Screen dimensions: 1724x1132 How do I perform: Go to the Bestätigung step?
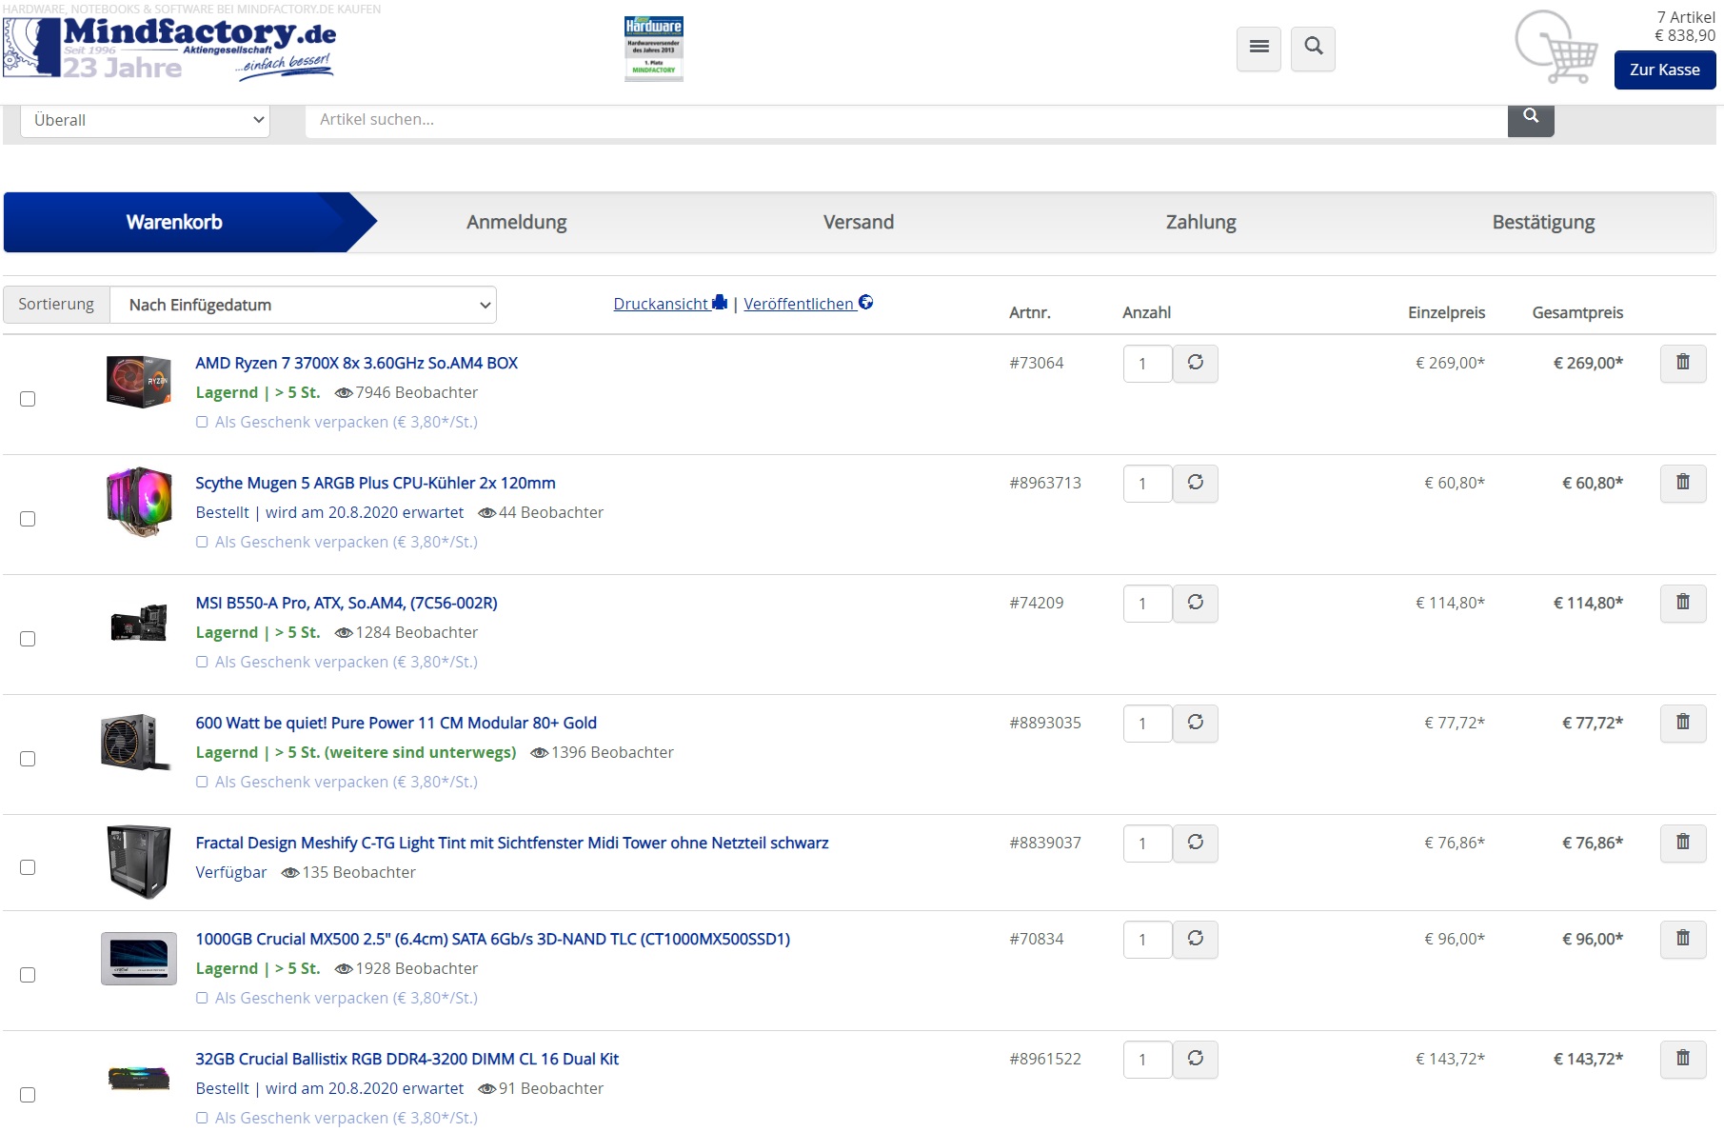tap(1543, 222)
